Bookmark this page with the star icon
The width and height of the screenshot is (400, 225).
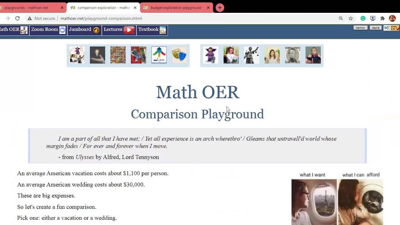coord(351,18)
